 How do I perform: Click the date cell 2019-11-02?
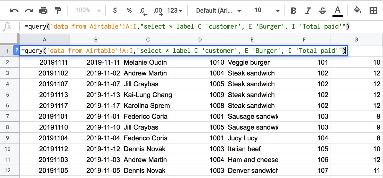tap(96, 73)
